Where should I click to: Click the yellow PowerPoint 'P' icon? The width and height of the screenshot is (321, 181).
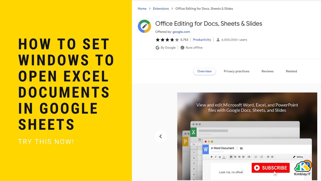185,142
